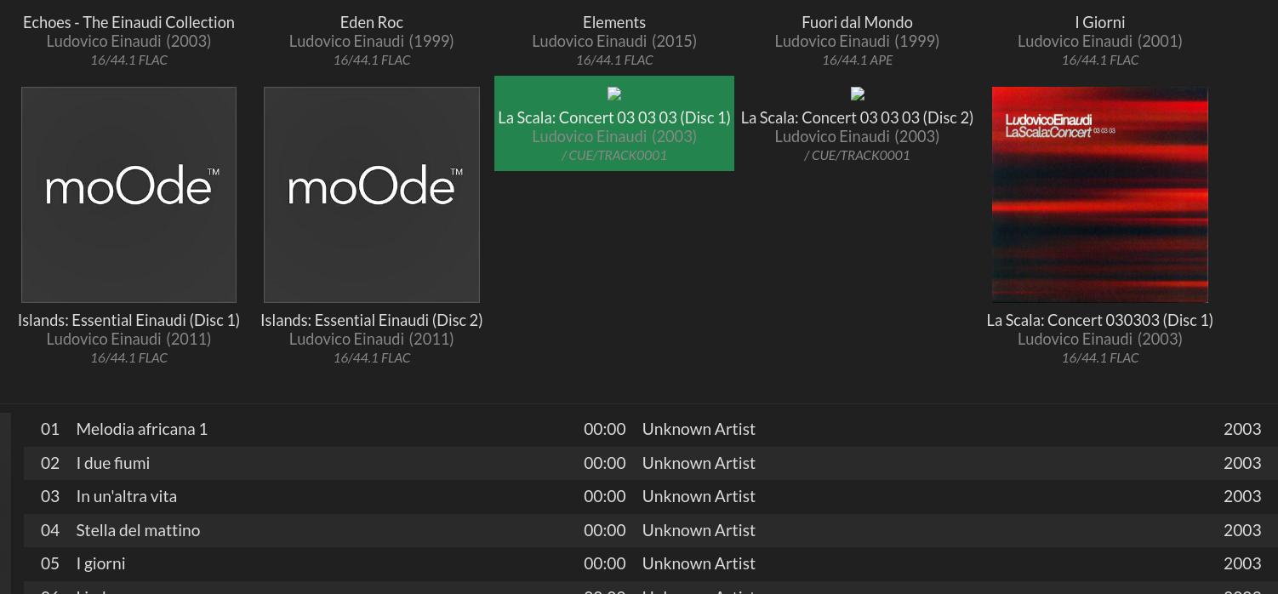
Task: Play track 03 In un'altra vita
Action: 651,496
